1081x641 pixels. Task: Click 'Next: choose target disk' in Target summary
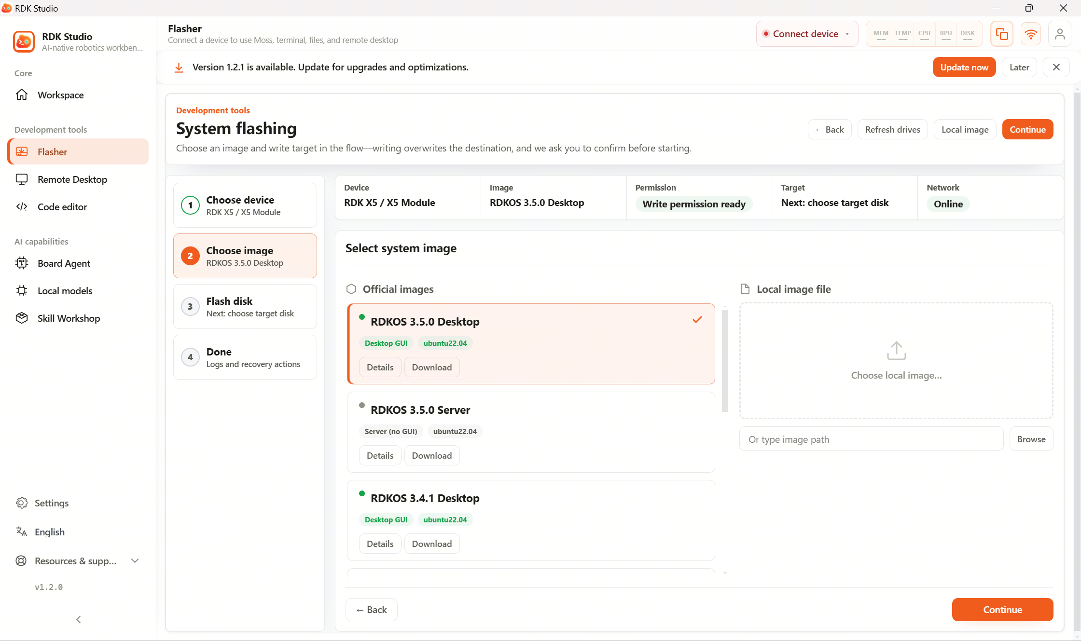pyautogui.click(x=835, y=203)
